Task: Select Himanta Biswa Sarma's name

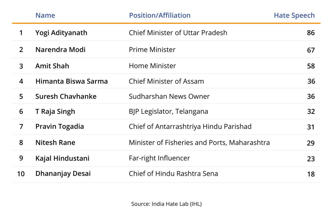Action: click(x=72, y=81)
